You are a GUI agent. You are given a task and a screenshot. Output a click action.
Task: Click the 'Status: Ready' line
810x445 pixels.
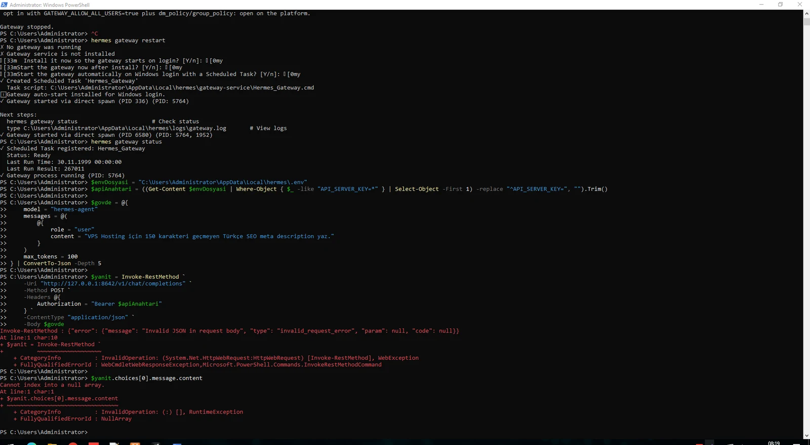pyautogui.click(x=28, y=155)
